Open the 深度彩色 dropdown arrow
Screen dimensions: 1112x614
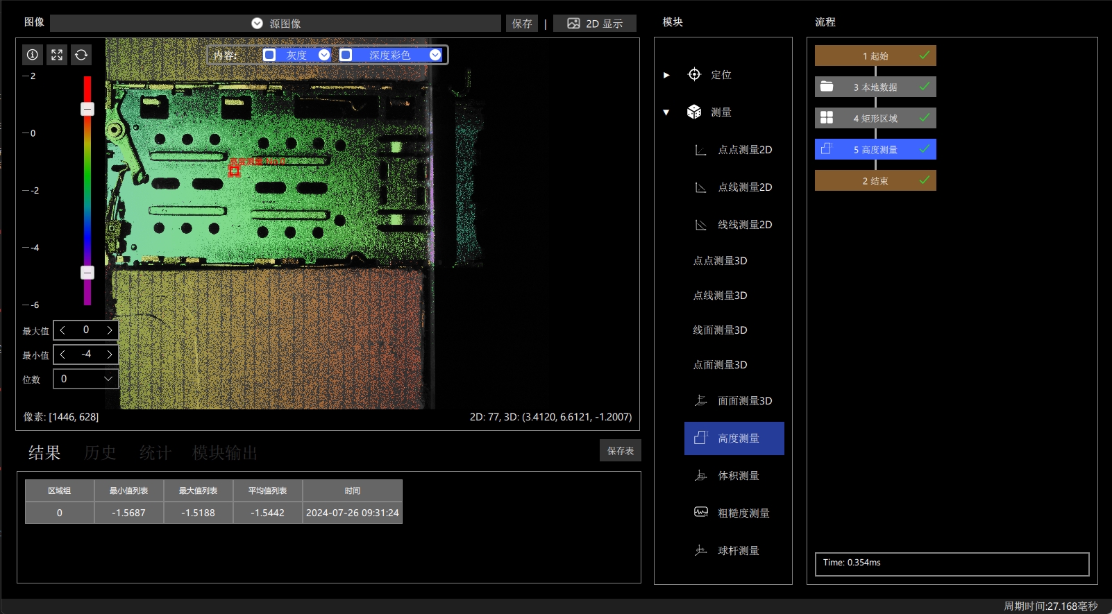click(435, 55)
